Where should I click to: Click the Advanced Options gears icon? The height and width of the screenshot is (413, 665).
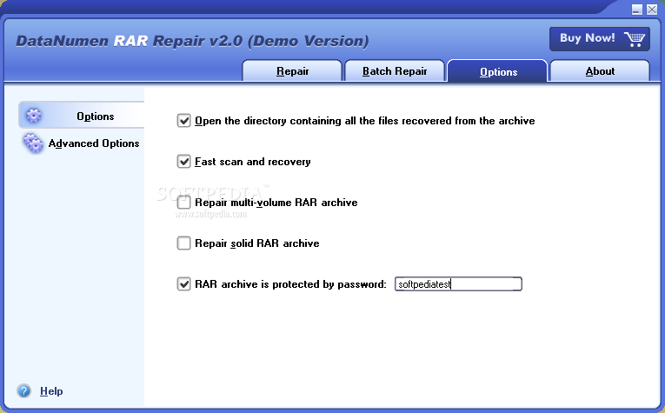(x=33, y=143)
